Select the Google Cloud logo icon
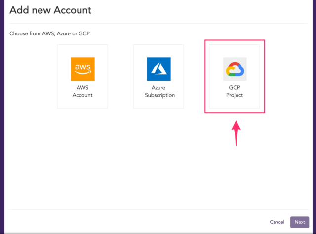 click(x=235, y=69)
